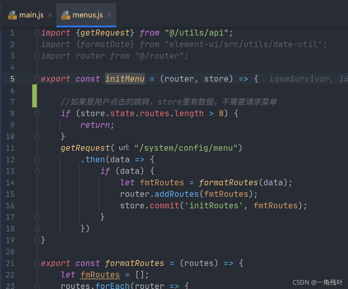This screenshot has width=348, height=289.
Task: Click the unused formatDate import
Action: click(105, 44)
